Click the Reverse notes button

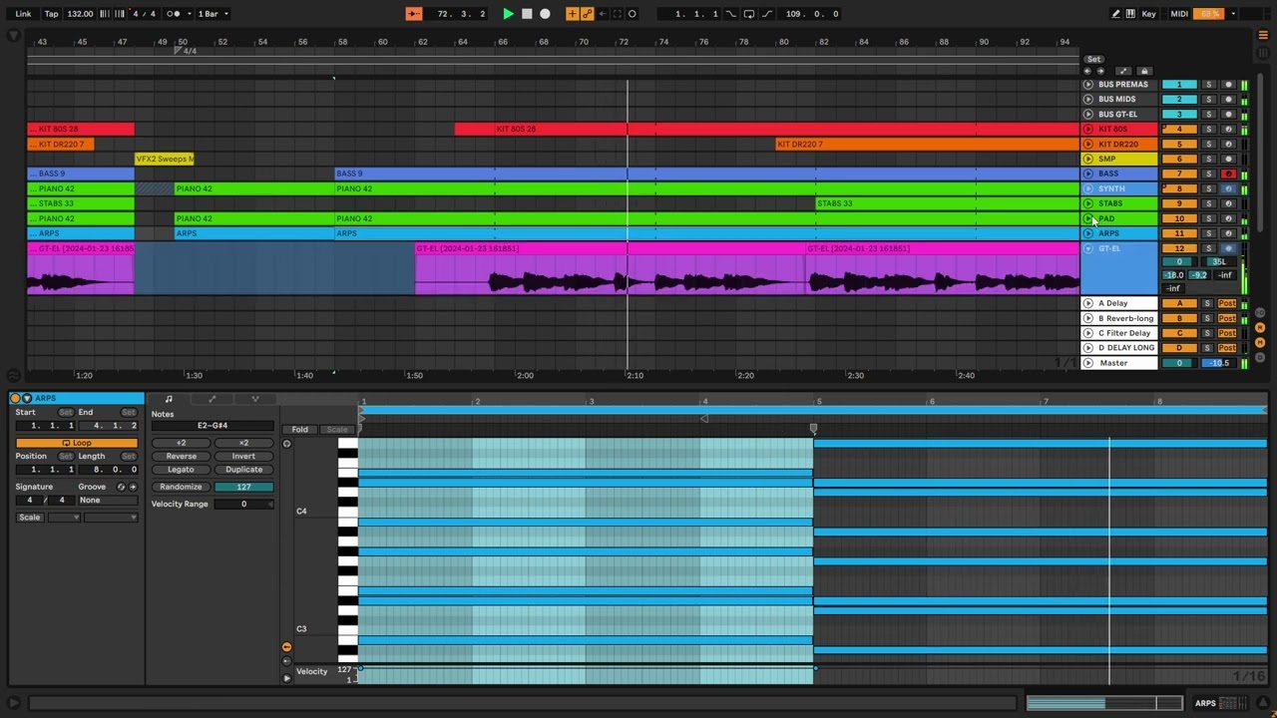[x=181, y=456]
